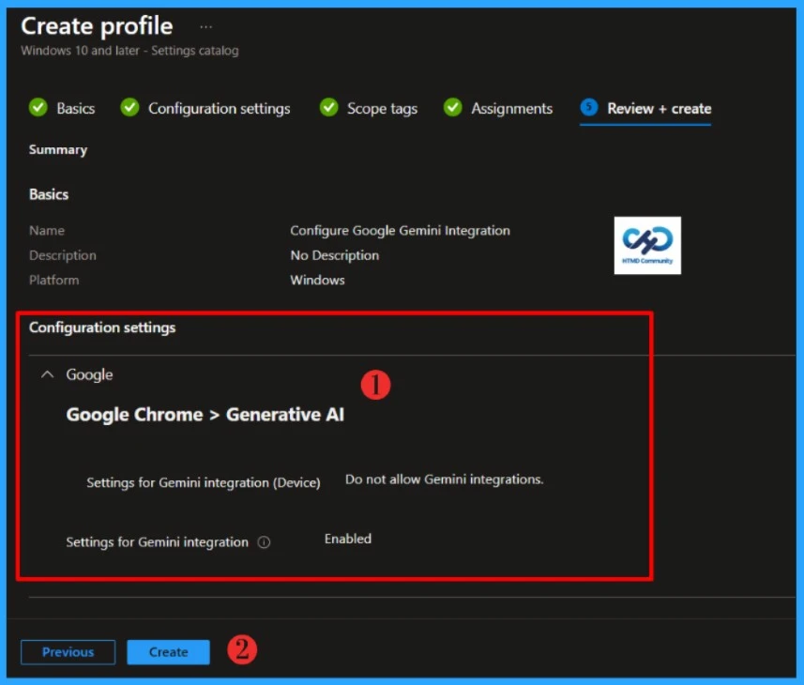Click the Windows platform value

tap(317, 280)
